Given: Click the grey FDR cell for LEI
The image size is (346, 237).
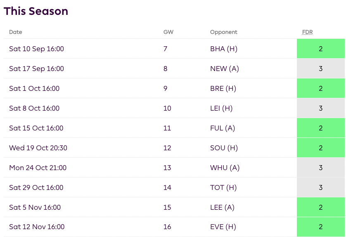Looking at the screenshot, I should pos(320,108).
